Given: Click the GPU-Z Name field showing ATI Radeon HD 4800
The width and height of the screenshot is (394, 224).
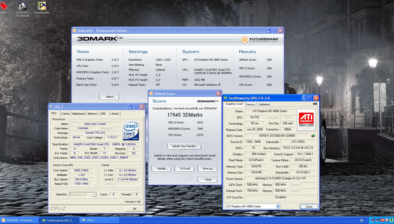Looking at the screenshot, I should [270, 111].
